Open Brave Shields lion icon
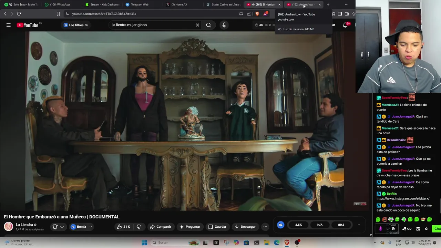Viewport: 441px width, 248px height. 257,14
